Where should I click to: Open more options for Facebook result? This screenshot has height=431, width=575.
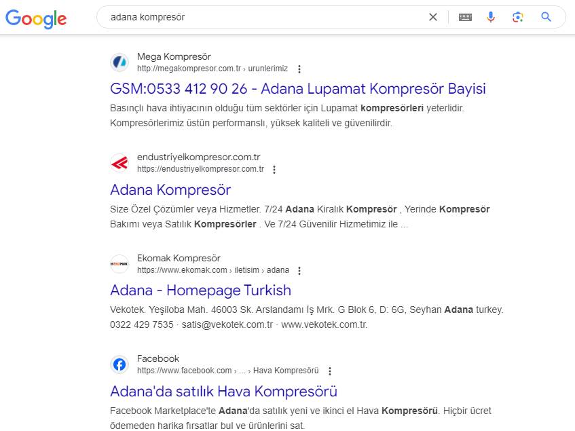(330, 371)
